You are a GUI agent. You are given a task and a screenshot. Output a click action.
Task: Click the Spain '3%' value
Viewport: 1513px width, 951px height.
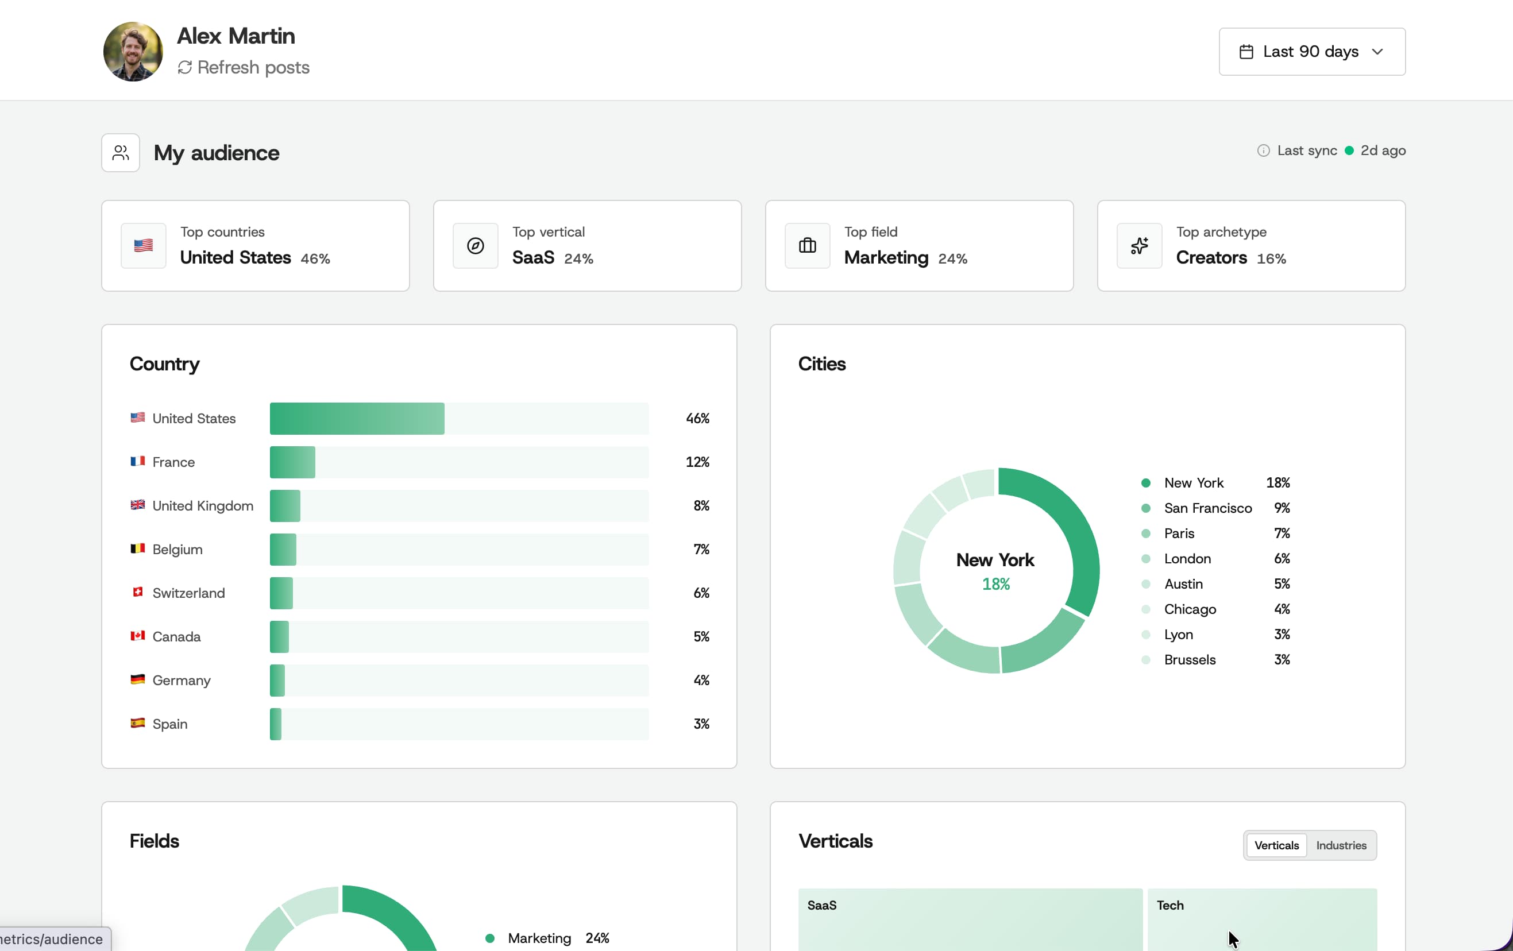(x=701, y=724)
